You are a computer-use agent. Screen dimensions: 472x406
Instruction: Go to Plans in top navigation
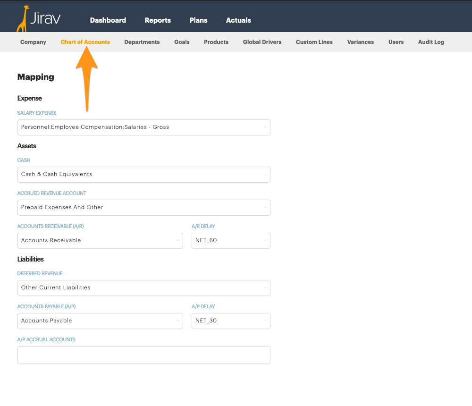pyautogui.click(x=198, y=20)
